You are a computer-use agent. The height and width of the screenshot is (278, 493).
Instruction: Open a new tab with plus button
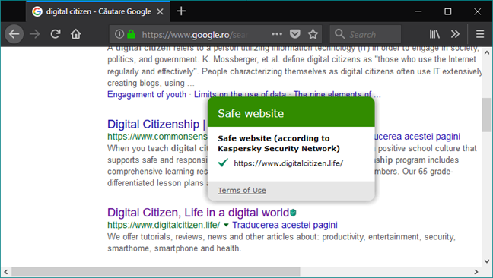[181, 11]
